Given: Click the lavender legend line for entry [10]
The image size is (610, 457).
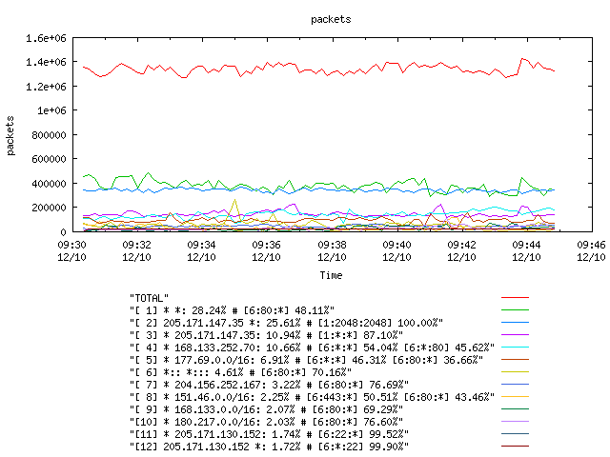Looking at the screenshot, I should click(x=515, y=422).
